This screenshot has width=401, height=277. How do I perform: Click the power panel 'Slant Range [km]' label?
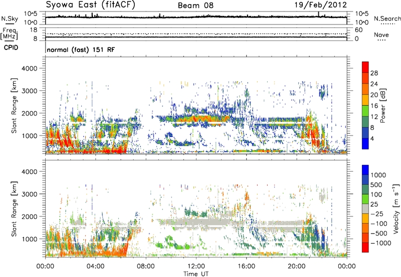tap(14, 105)
